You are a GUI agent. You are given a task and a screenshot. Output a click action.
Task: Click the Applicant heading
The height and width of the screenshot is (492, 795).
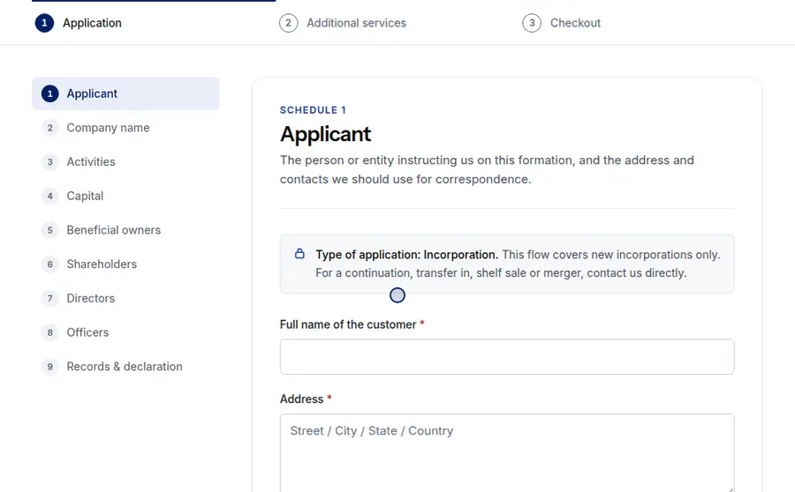click(x=325, y=134)
